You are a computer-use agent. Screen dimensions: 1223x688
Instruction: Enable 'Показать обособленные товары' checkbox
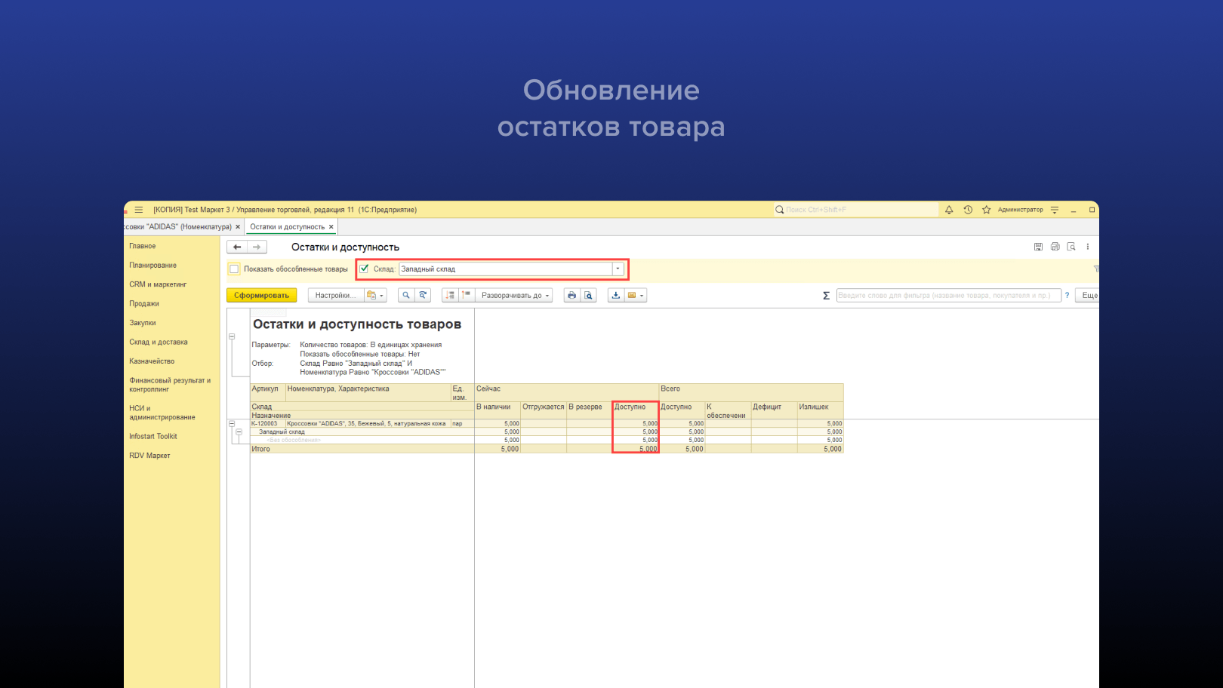235,269
